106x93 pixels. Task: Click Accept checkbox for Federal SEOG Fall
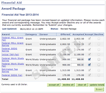(89, 75)
